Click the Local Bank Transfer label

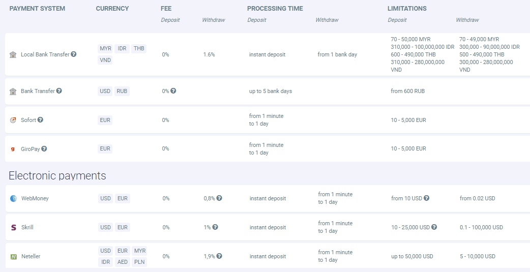(x=45, y=54)
